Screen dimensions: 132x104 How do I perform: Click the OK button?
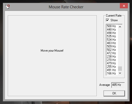[x=114, y=93]
